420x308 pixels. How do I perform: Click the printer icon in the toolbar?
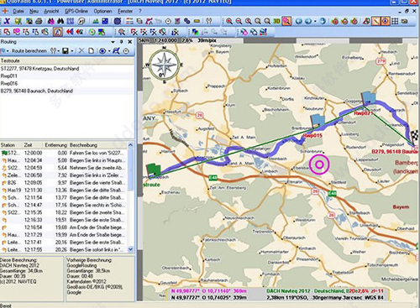tap(39, 21)
